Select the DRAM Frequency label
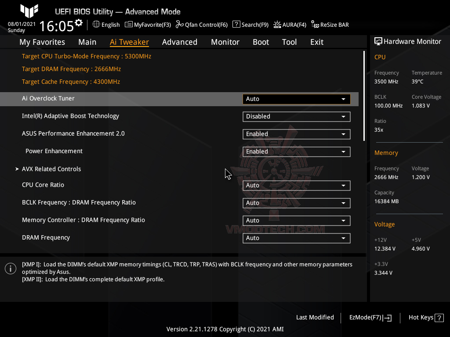This screenshot has width=450, height=337. [x=46, y=237]
